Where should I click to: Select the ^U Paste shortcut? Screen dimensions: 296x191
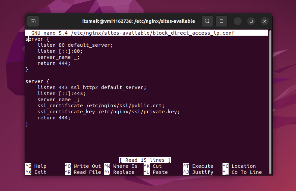pyautogui.click(x=156, y=172)
